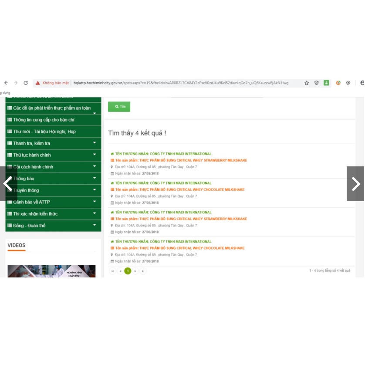Expand the 'Thi xác nhận kiến thức' dropdown arrow
Image resolution: width=365 pixels, height=365 pixels.
[95, 213]
